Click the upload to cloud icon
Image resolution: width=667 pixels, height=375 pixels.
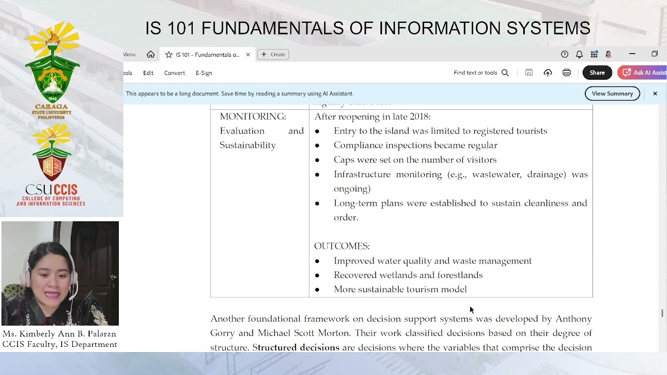tap(548, 73)
